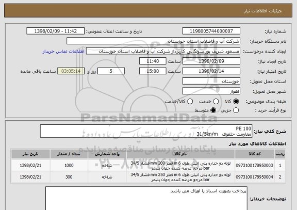This screenshot has width=297, height=210.
Task: Click the شاخه unit cell in row 2
Action: 107,177
